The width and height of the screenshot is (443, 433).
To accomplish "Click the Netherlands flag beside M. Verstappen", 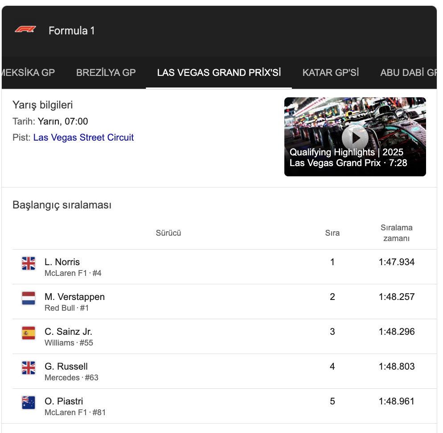I will coord(29,298).
